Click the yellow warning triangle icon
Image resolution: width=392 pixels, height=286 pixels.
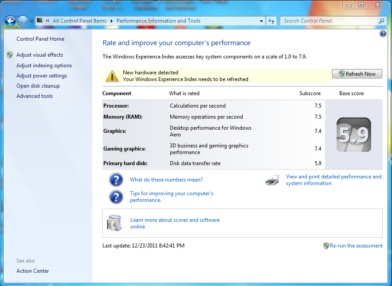[112, 76]
